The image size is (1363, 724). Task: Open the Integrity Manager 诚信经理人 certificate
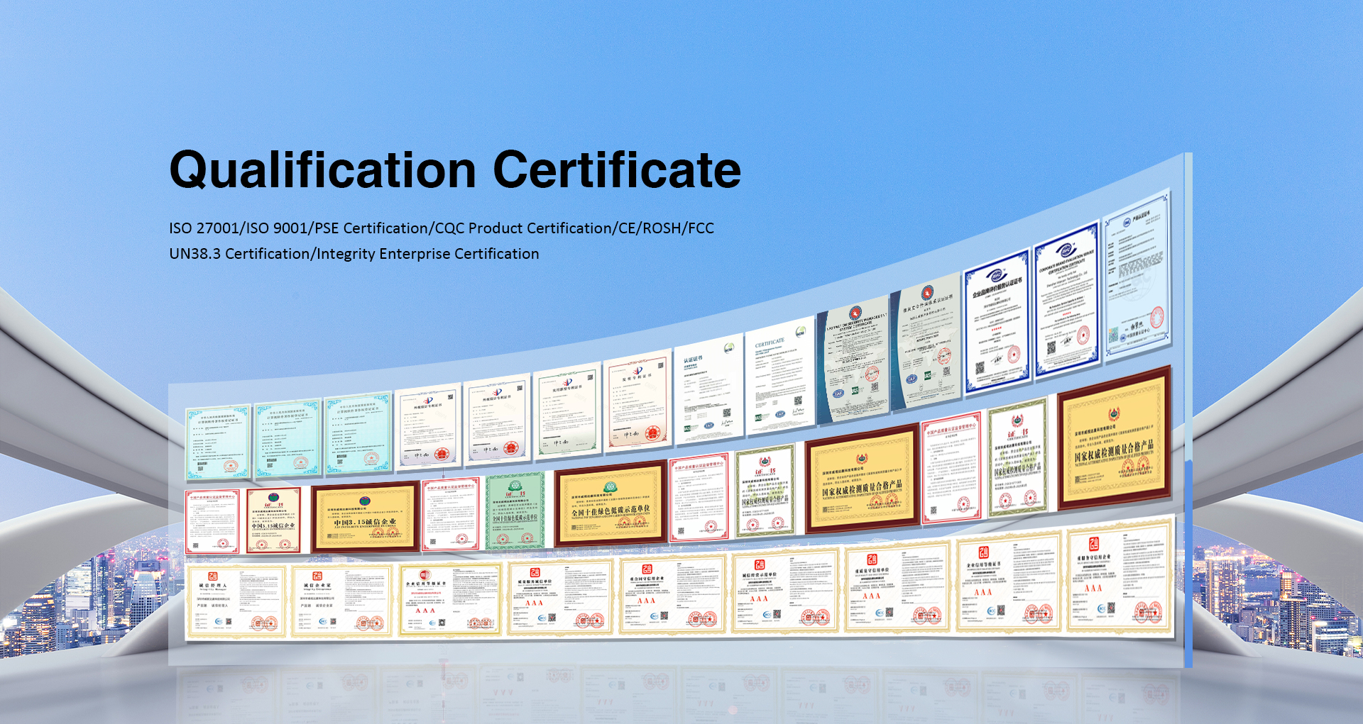click(x=236, y=601)
